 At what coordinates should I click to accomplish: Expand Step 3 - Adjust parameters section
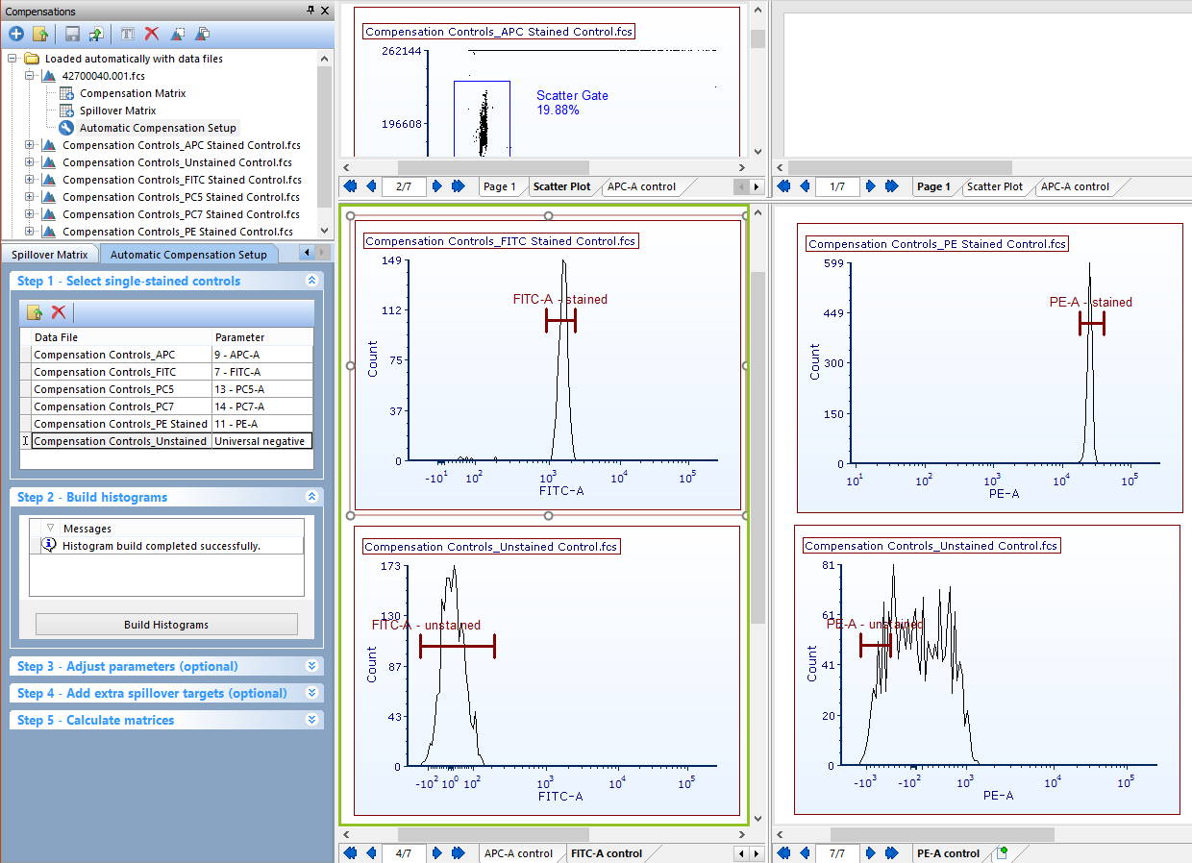(311, 666)
